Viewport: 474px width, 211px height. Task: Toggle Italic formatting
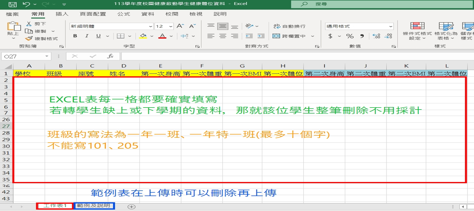coord(87,36)
